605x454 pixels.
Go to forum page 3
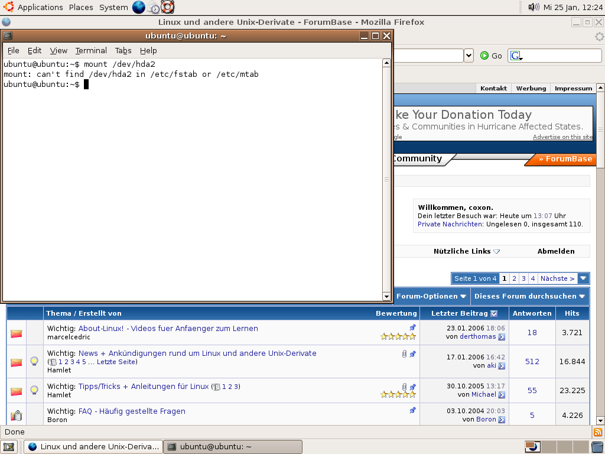pos(523,278)
